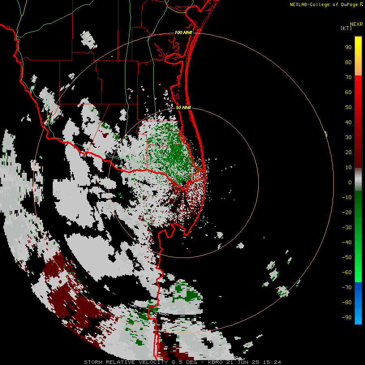Click the positive 60 scale value
Screen dimensions: 365x365
pos(348,92)
